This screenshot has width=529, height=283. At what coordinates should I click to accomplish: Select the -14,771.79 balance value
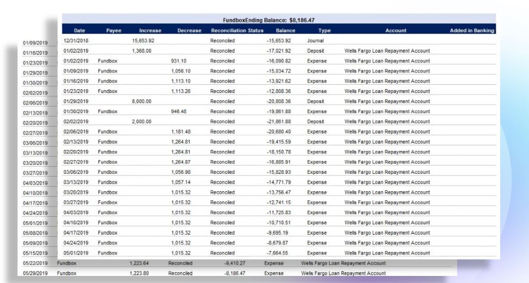tap(279, 182)
